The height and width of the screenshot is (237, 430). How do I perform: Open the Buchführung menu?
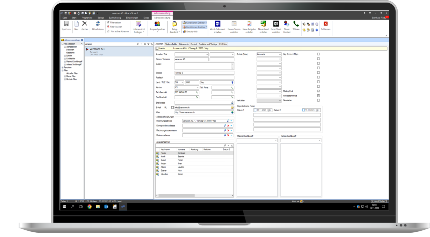pos(115,18)
